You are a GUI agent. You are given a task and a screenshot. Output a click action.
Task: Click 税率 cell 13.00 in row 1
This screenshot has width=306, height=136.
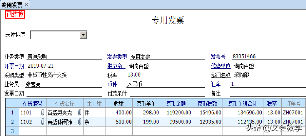[272, 112]
